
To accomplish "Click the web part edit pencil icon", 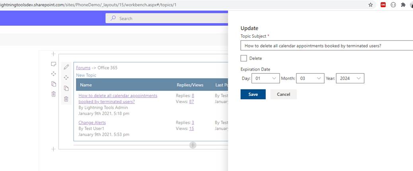I will pos(66,67).
